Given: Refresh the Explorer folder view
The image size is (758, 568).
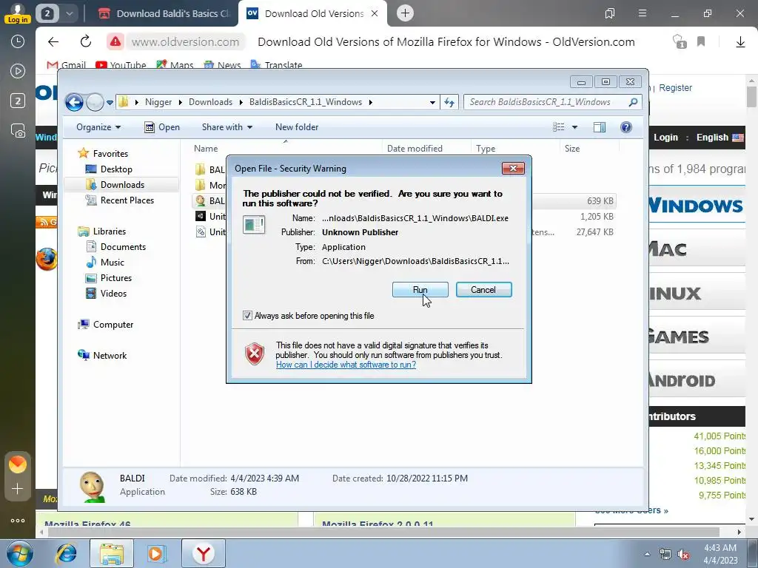Looking at the screenshot, I should pyautogui.click(x=449, y=102).
